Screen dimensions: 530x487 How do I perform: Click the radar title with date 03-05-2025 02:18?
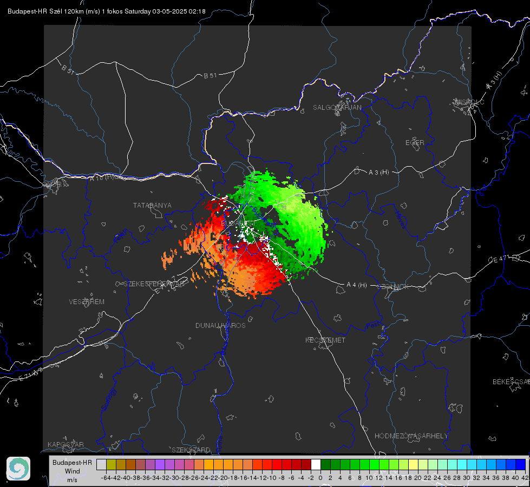coord(107,11)
